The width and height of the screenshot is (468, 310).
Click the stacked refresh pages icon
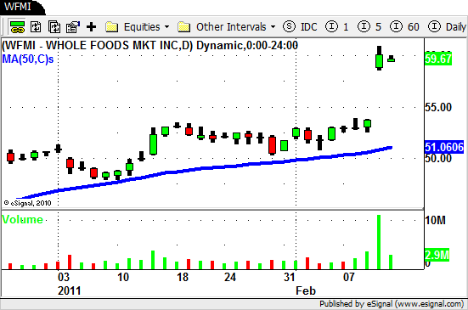click(x=54, y=27)
